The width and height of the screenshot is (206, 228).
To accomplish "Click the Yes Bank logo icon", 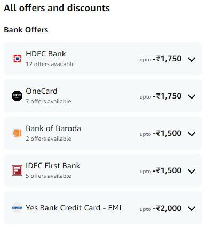I will click(17, 208).
